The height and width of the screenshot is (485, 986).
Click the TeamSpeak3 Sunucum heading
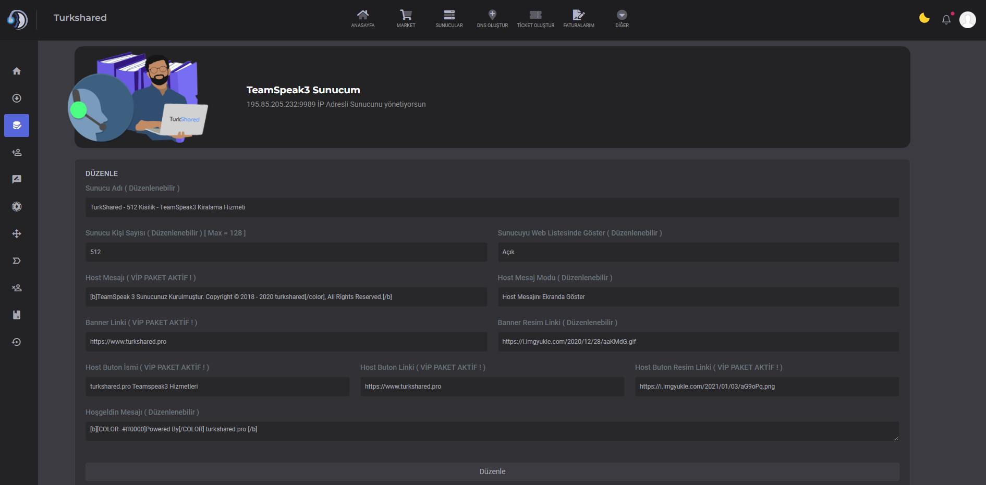click(x=303, y=90)
